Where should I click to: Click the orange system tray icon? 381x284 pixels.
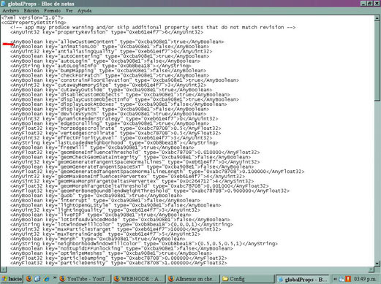pos(347,279)
